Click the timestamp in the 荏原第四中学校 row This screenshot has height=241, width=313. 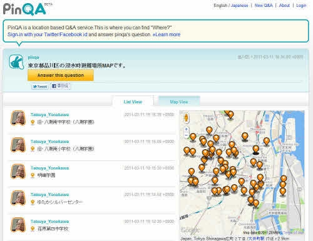click(149, 222)
